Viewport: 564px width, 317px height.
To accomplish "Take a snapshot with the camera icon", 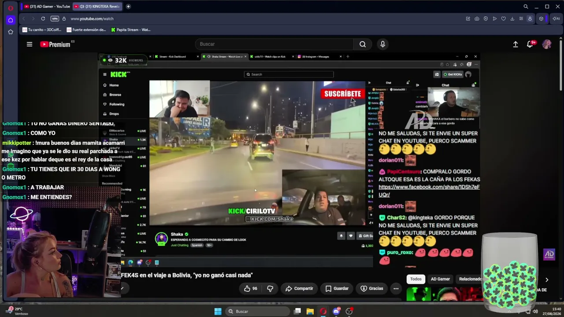I will 477,18.
